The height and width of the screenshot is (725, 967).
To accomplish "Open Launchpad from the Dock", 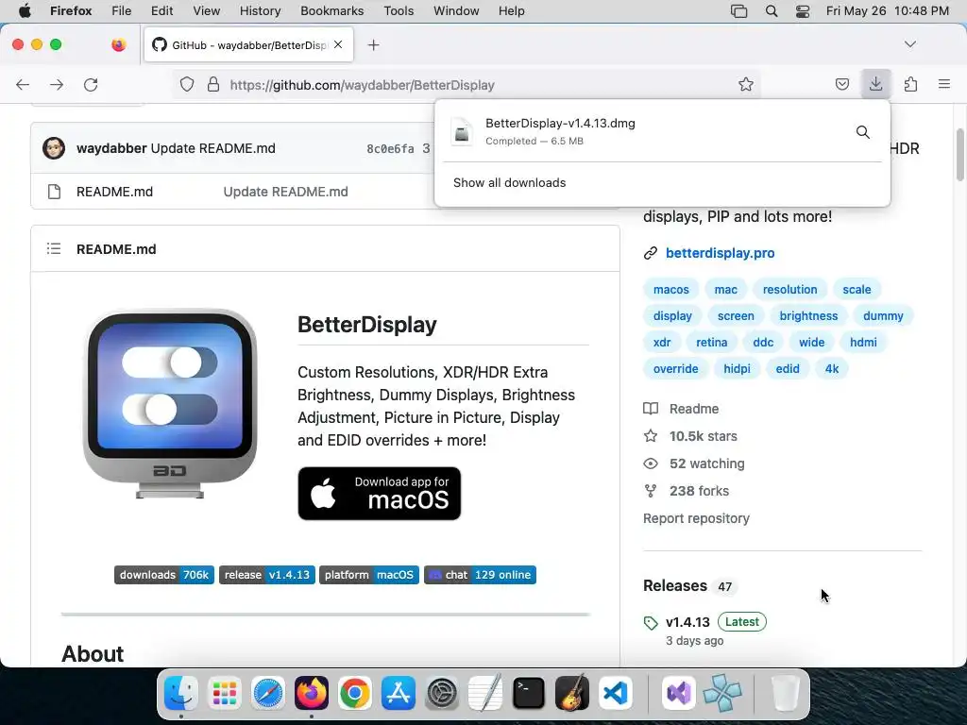I will tap(225, 693).
